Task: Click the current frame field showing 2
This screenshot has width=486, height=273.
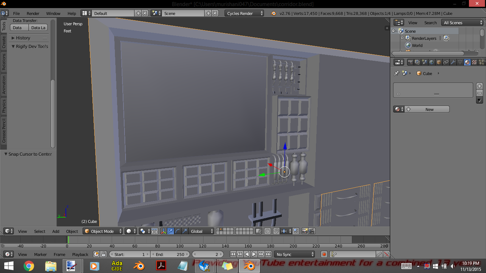Action: pyautogui.click(x=207, y=255)
